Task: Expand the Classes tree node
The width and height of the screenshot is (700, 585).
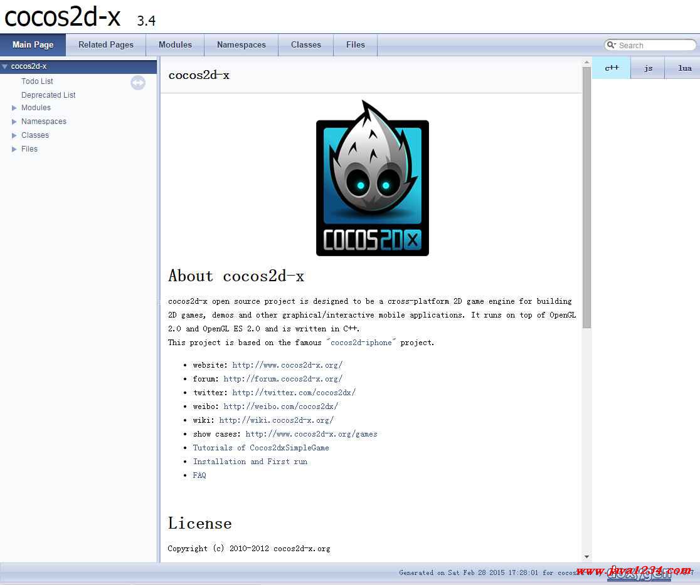Action: pyautogui.click(x=14, y=135)
